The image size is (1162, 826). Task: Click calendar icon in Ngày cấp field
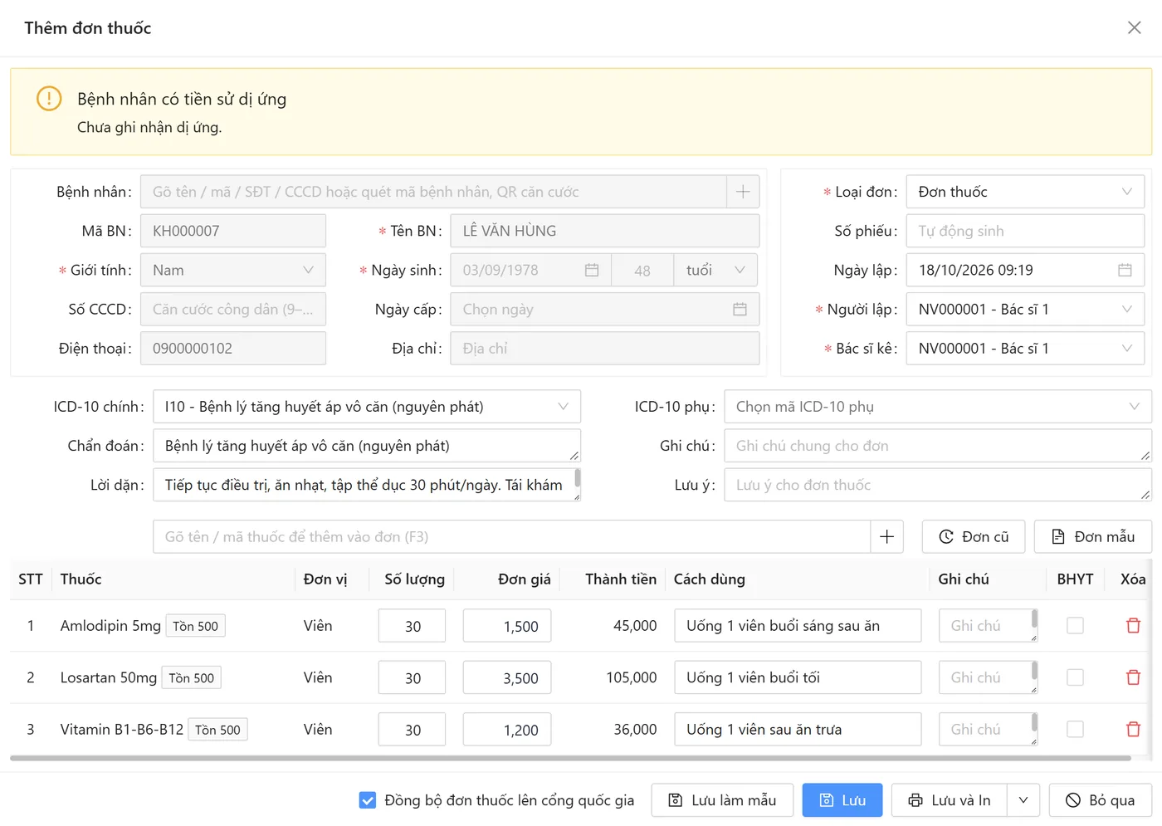tap(740, 309)
